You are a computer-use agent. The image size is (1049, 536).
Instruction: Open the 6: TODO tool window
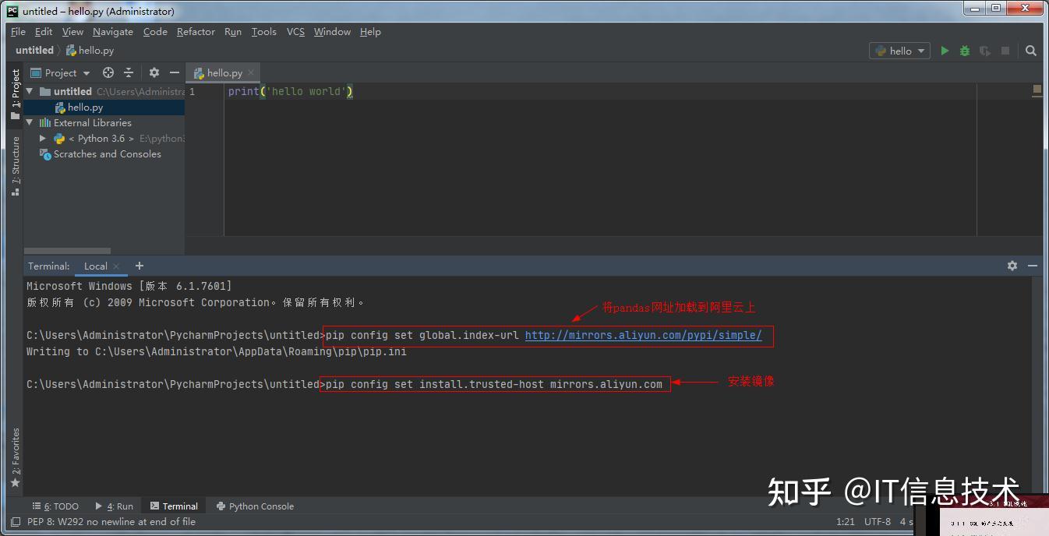point(55,506)
